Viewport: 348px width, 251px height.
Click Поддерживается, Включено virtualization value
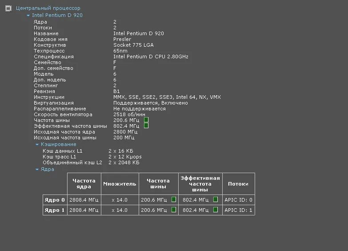[x=151, y=103]
